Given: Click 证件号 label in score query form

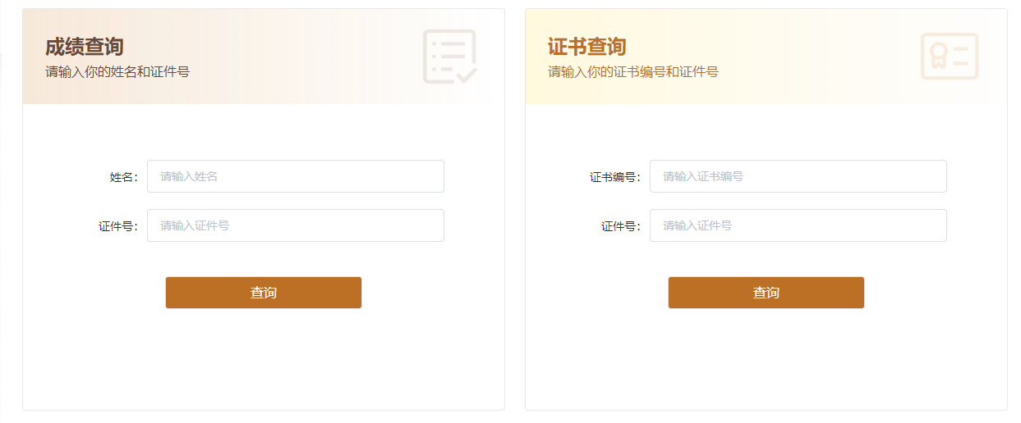Looking at the screenshot, I should (x=117, y=226).
